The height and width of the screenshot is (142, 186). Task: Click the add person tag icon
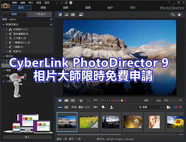tap(112, 107)
